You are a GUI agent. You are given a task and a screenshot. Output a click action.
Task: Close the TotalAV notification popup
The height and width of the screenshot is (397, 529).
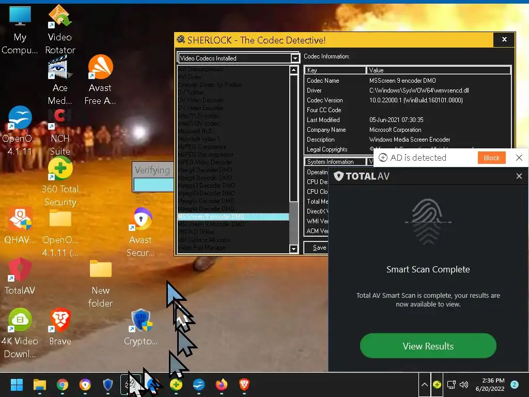pos(519,176)
